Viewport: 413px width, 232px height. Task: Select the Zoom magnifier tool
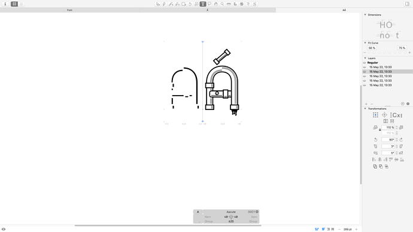pyautogui.click(x=222, y=4)
